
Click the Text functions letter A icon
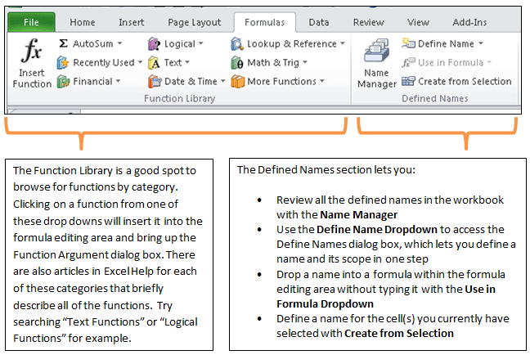point(154,62)
